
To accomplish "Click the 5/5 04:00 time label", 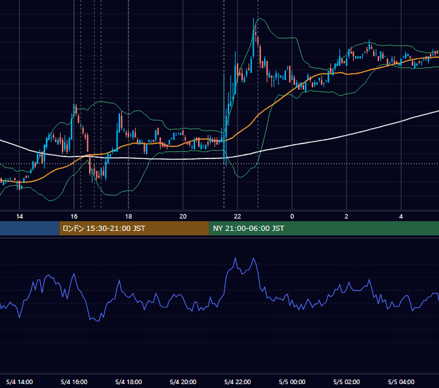I will [x=401, y=382].
